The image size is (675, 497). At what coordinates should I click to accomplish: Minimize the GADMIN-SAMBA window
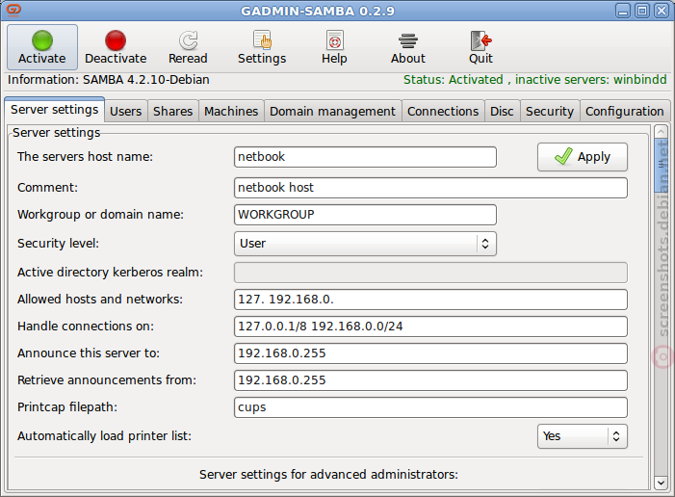click(x=622, y=11)
